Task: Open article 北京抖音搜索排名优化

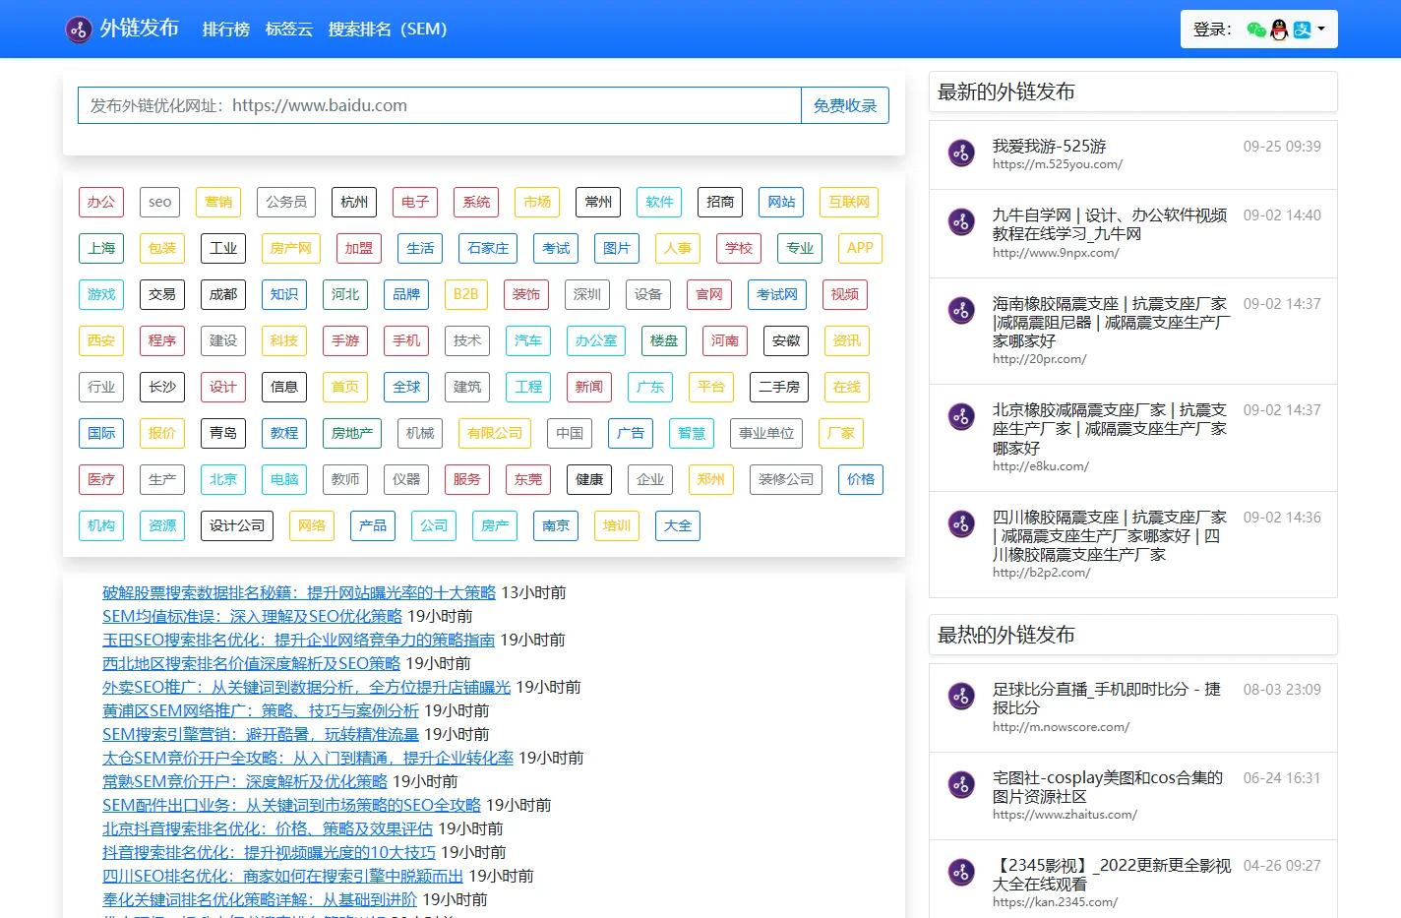Action: click(268, 828)
